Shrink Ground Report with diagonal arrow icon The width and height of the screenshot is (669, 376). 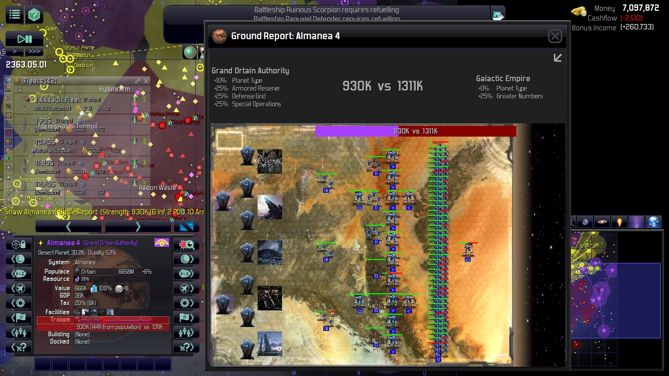pyautogui.click(x=557, y=58)
